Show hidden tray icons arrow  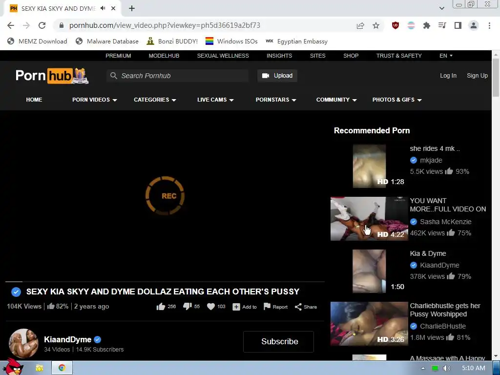(x=423, y=368)
